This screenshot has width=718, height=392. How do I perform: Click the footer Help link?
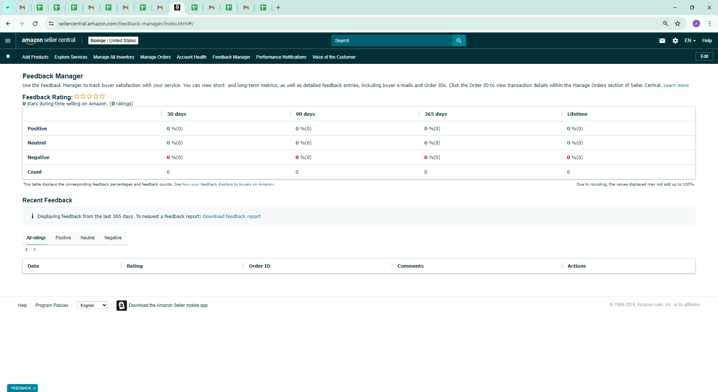pyautogui.click(x=22, y=305)
